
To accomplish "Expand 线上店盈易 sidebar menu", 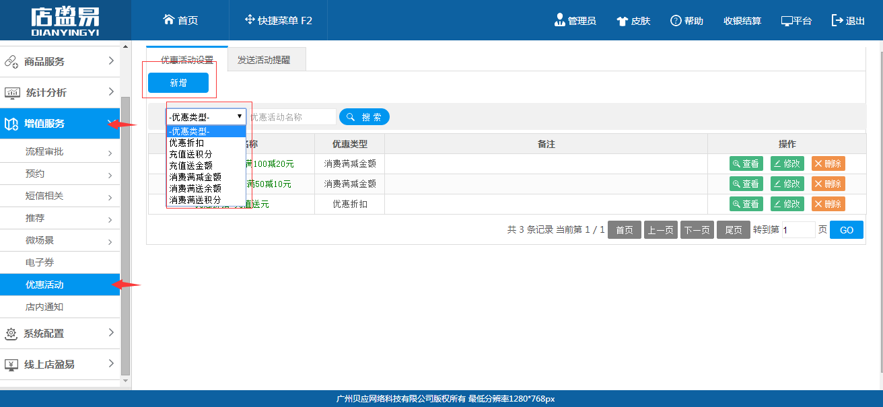I will 60,364.
